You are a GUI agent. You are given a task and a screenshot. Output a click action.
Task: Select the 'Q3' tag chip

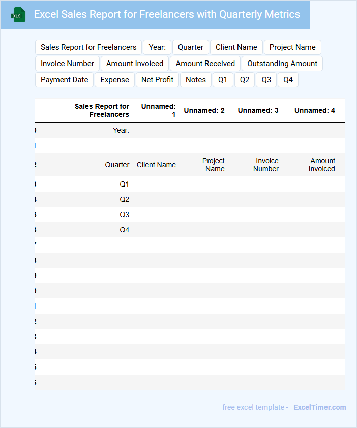coord(266,80)
